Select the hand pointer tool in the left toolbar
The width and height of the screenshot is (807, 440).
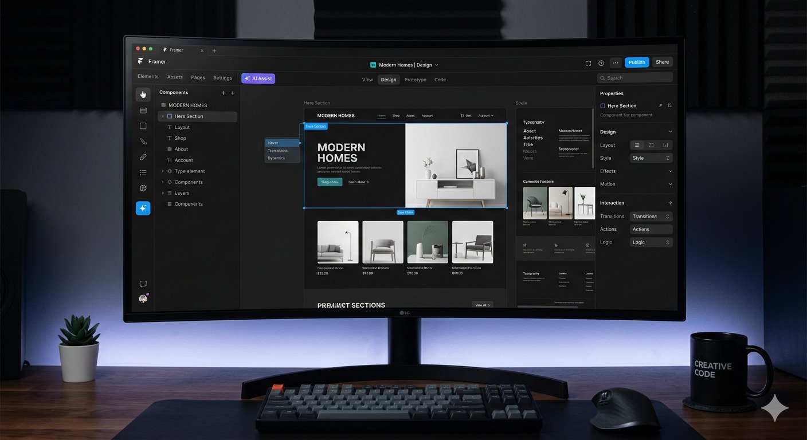143,95
